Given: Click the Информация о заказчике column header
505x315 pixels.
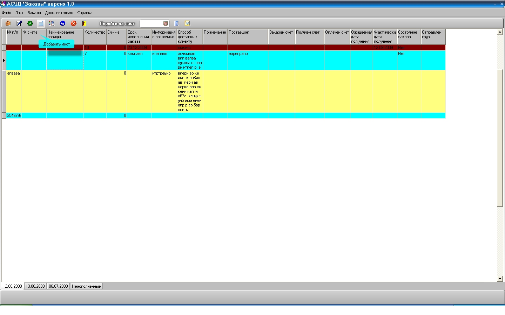Looking at the screenshot, I should point(164,37).
